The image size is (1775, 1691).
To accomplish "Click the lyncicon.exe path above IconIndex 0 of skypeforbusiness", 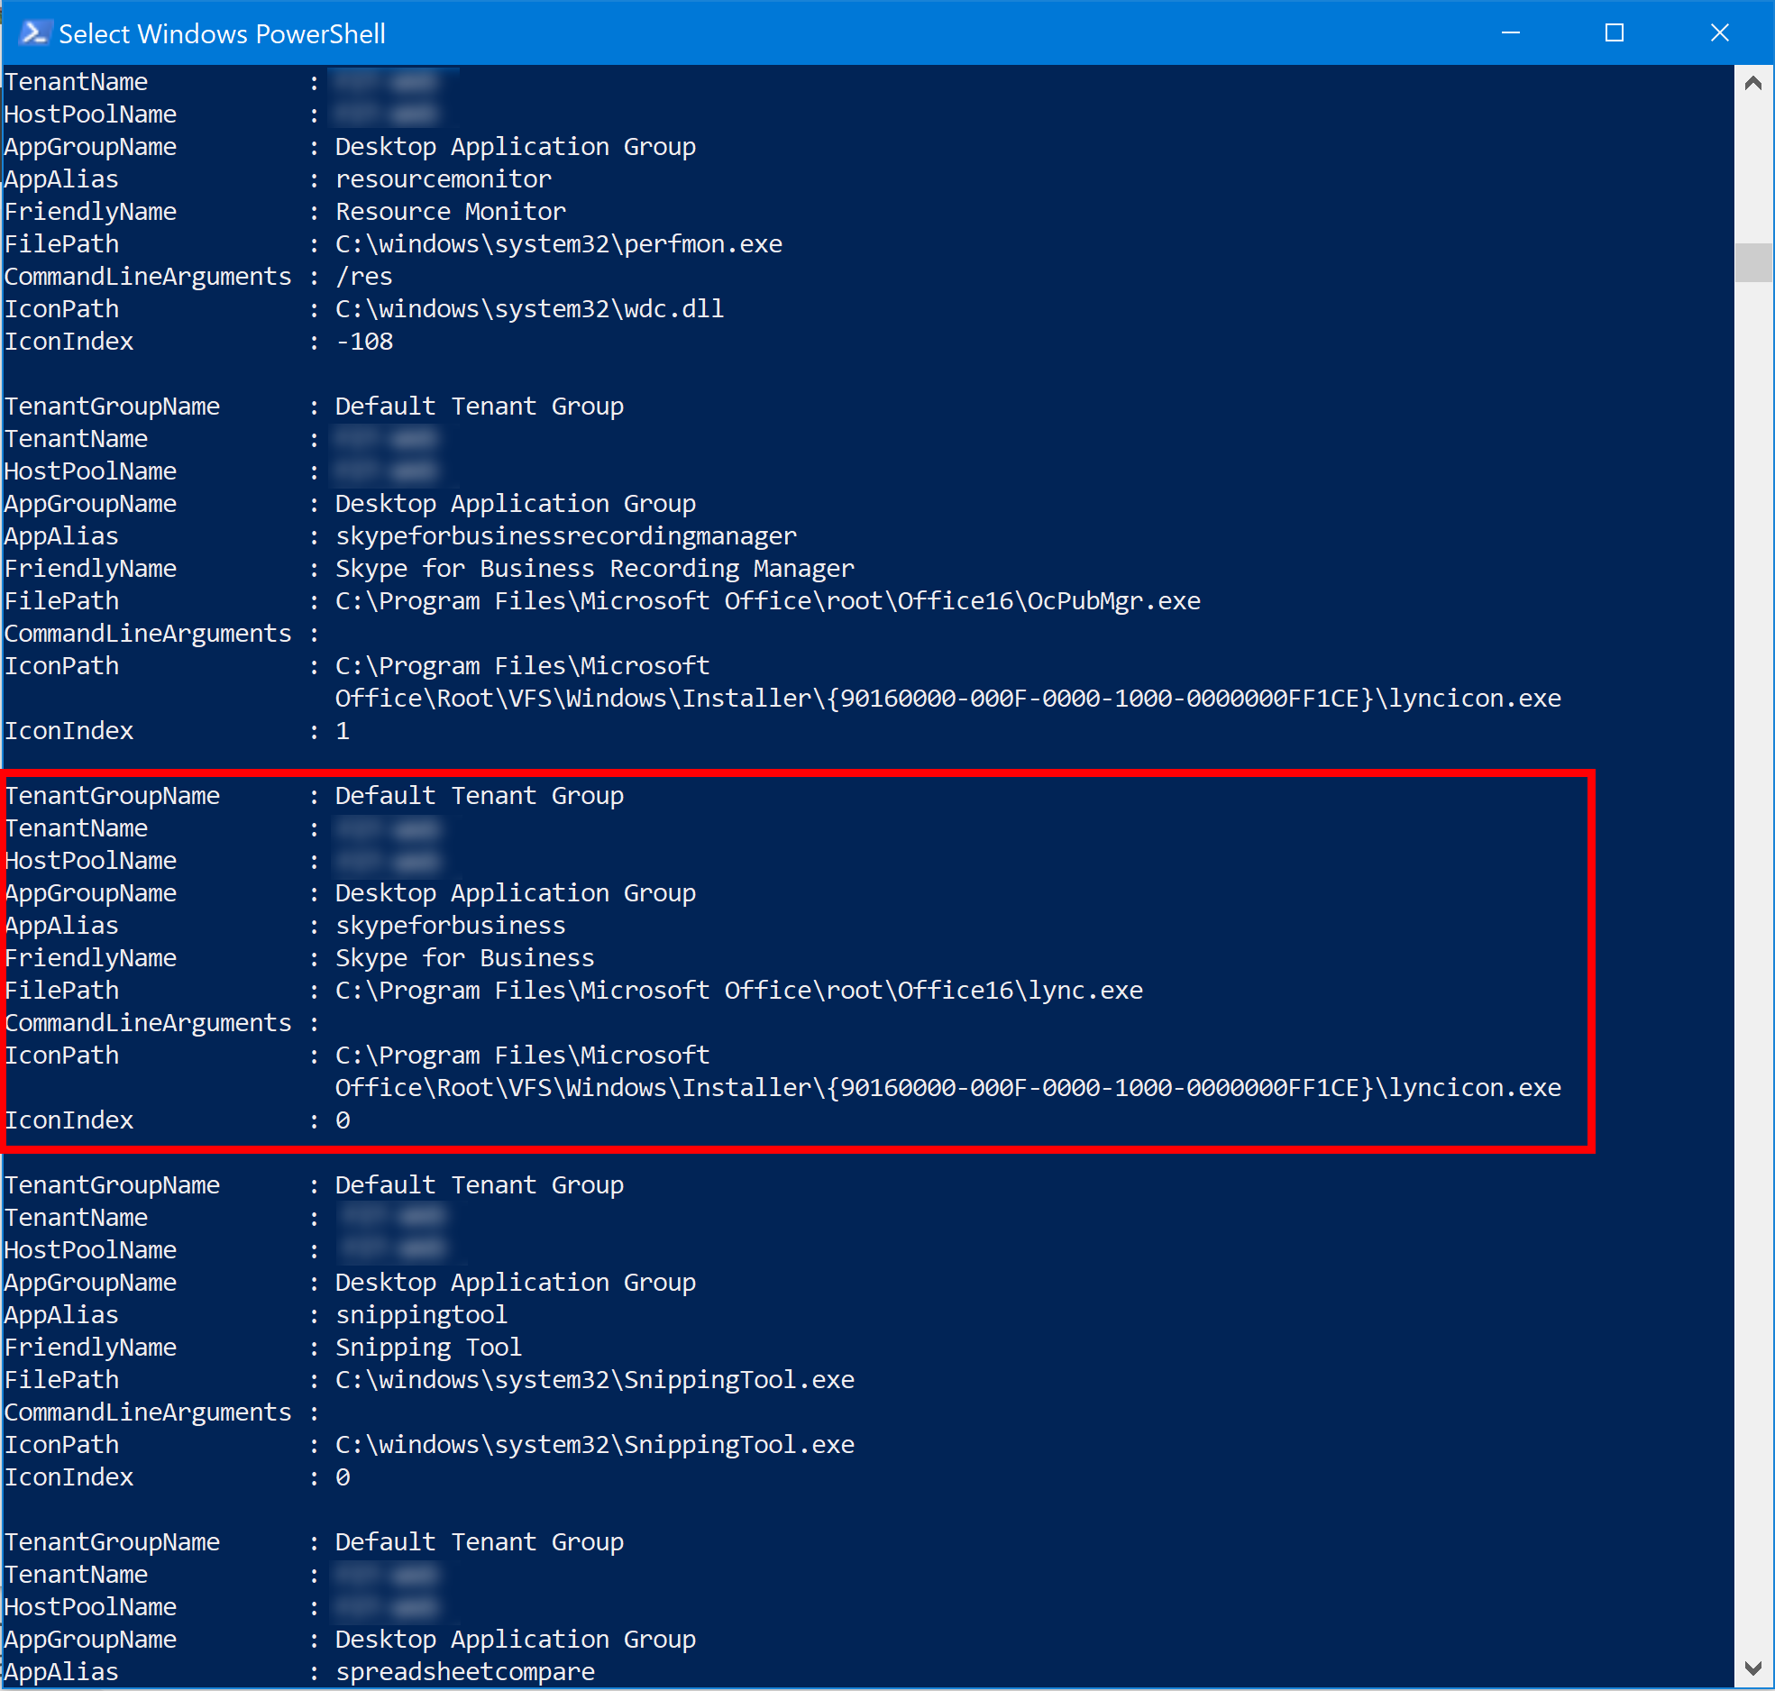I will click(x=948, y=1072).
